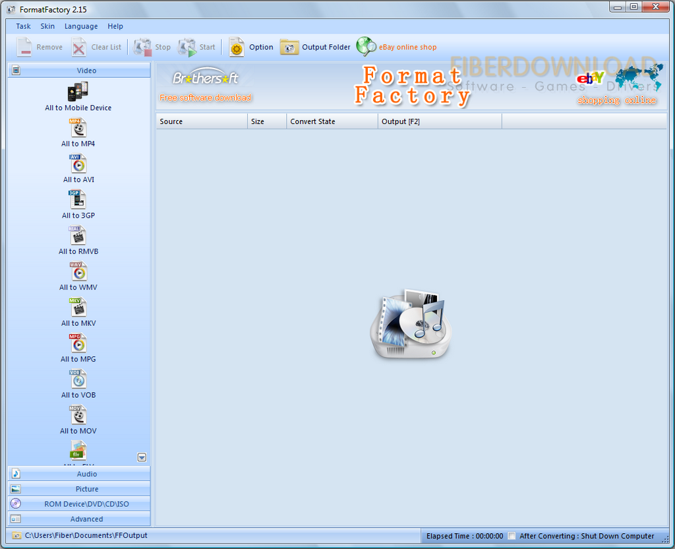This screenshot has width=675, height=549.
Task: Sort by the Size column header
Action: [x=267, y=121]
